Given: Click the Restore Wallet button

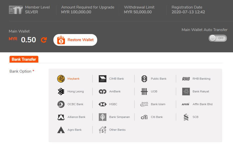Looking at the screenshot, I should 75,40.
